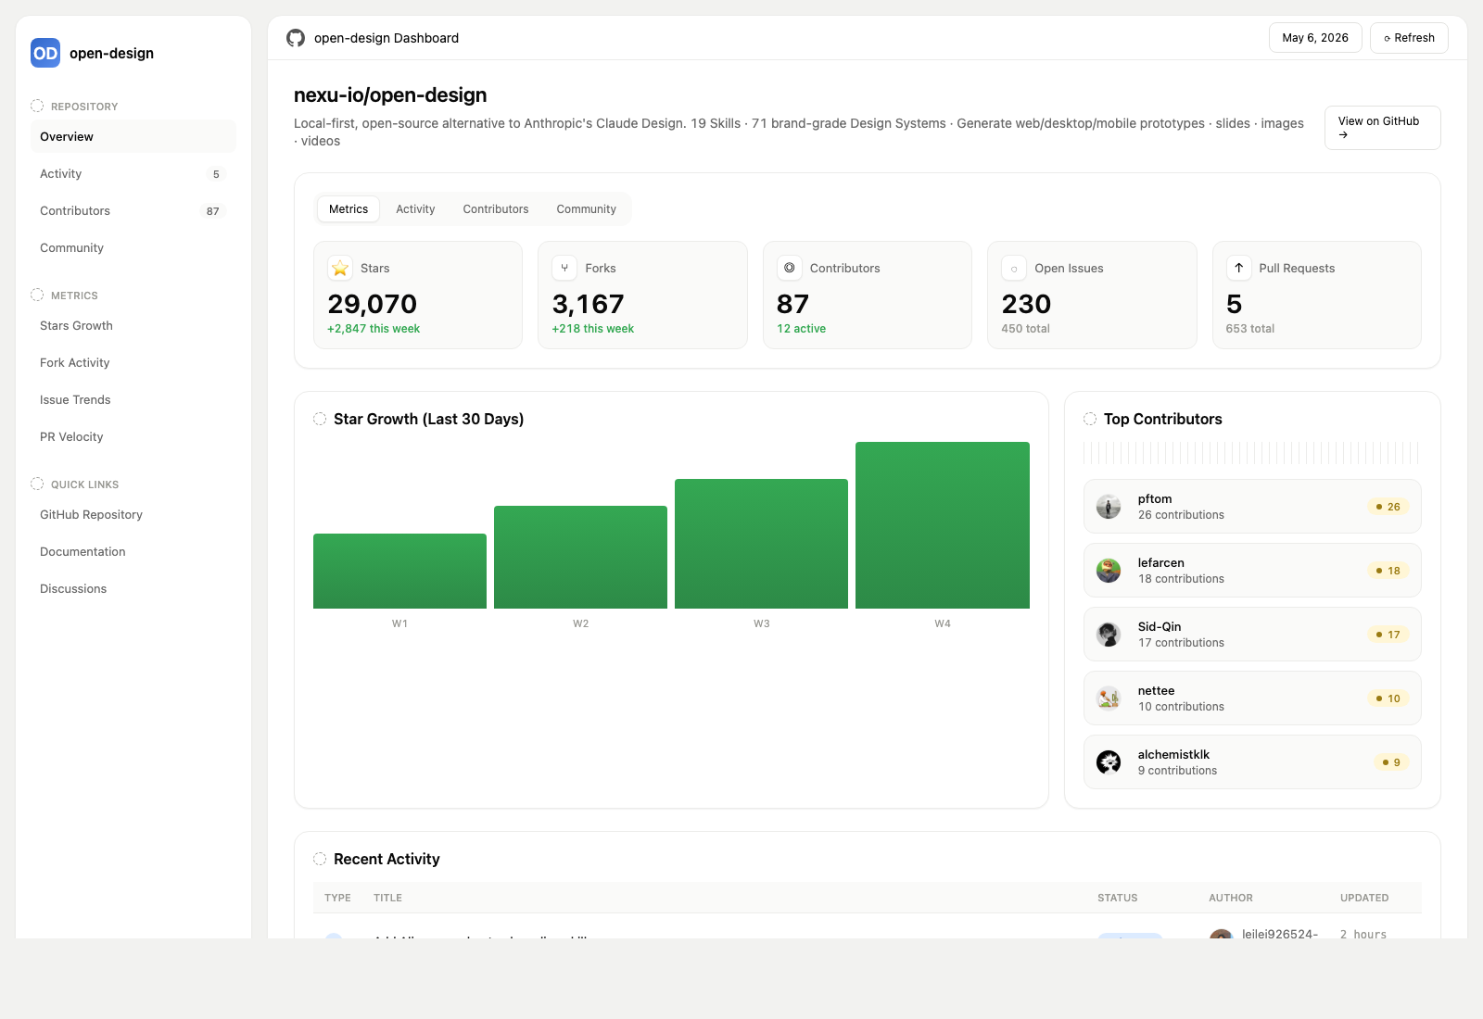Click the TITLE column header
Viewport: 1483px width, 1019px height.
[387, 898]
